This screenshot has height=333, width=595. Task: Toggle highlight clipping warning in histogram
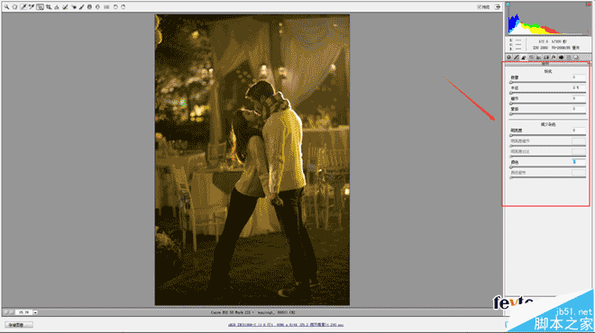pyautogui.click(x=589, y=4)
